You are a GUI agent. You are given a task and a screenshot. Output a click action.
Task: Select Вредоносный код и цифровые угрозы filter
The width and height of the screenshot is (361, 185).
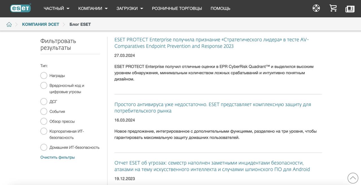tap(44, 85)
